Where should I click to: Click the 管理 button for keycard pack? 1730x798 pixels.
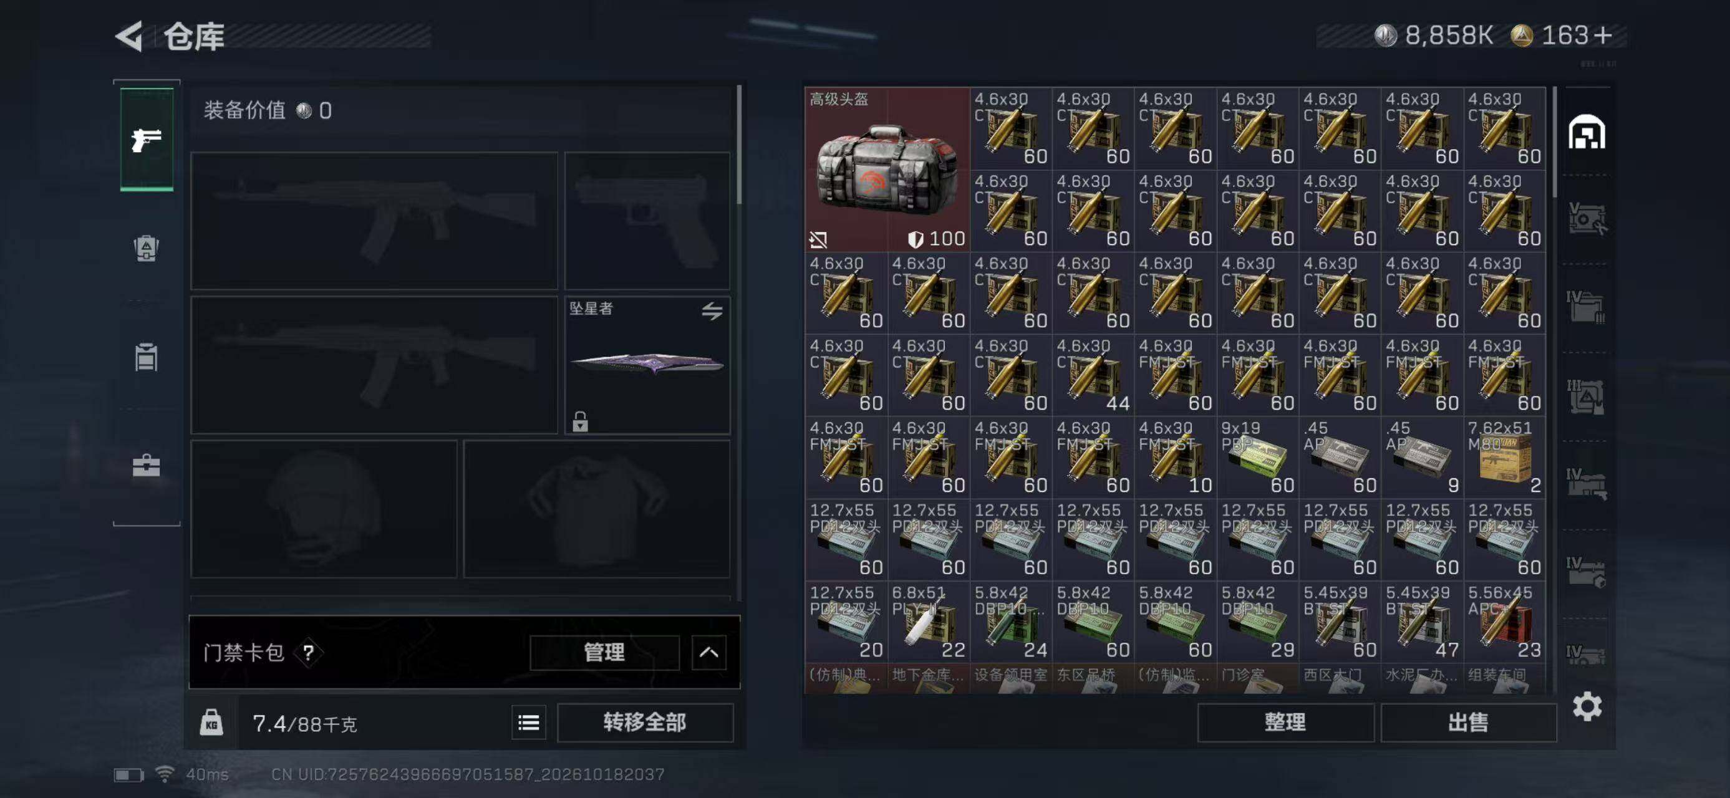click(604, 652)
